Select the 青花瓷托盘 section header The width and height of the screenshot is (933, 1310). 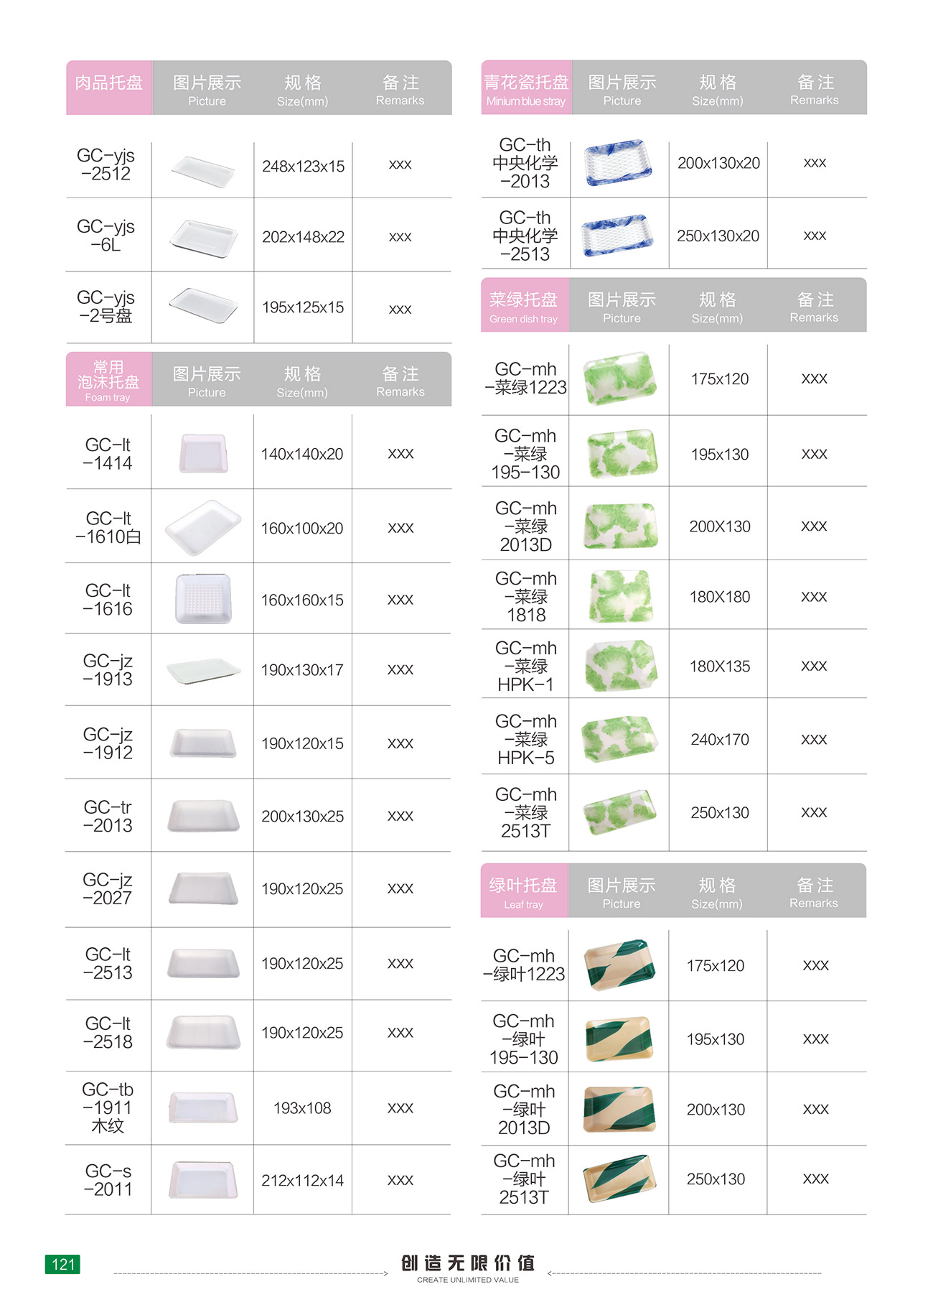pos(526,88)
